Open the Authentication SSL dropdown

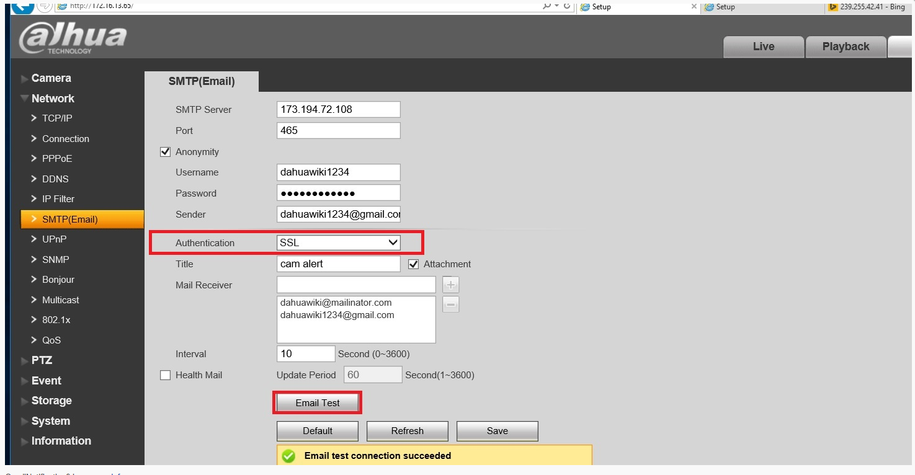pyautogui.click(x=339, y=243)
